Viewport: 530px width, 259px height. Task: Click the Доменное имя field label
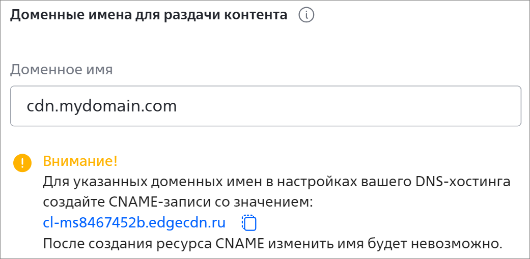point(61,70)
